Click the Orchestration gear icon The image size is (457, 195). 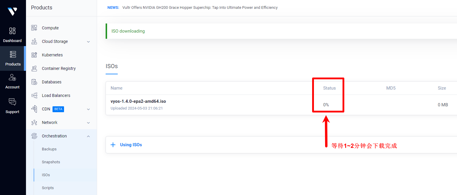pos(34,136)
